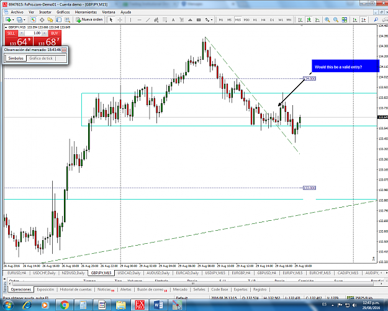Decrease the trade volume with down arrow

pos(22,33)
